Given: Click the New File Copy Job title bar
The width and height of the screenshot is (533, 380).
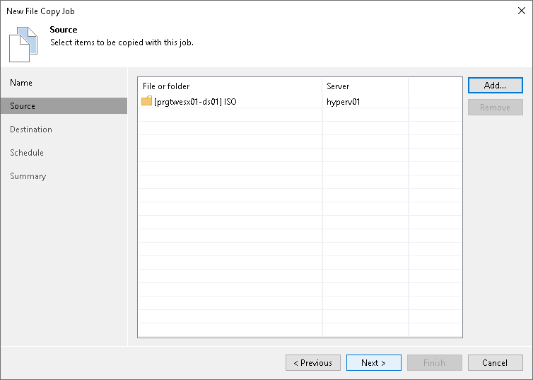Looking at the screenshot, I should click(212, 11).
